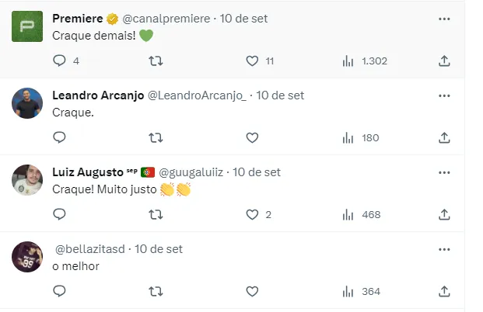
Task: Share Luiz Augusto's tweet
Action: coord(444,214)
